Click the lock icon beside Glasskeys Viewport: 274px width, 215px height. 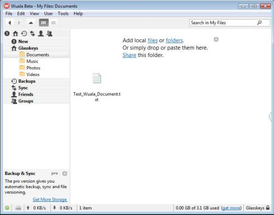268,208
